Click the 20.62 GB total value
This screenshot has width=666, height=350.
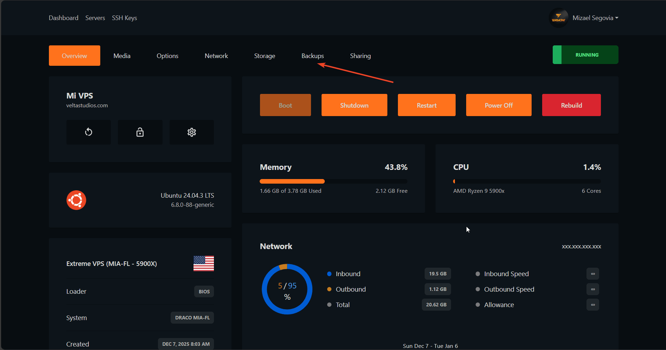click(x=436, y=305)
